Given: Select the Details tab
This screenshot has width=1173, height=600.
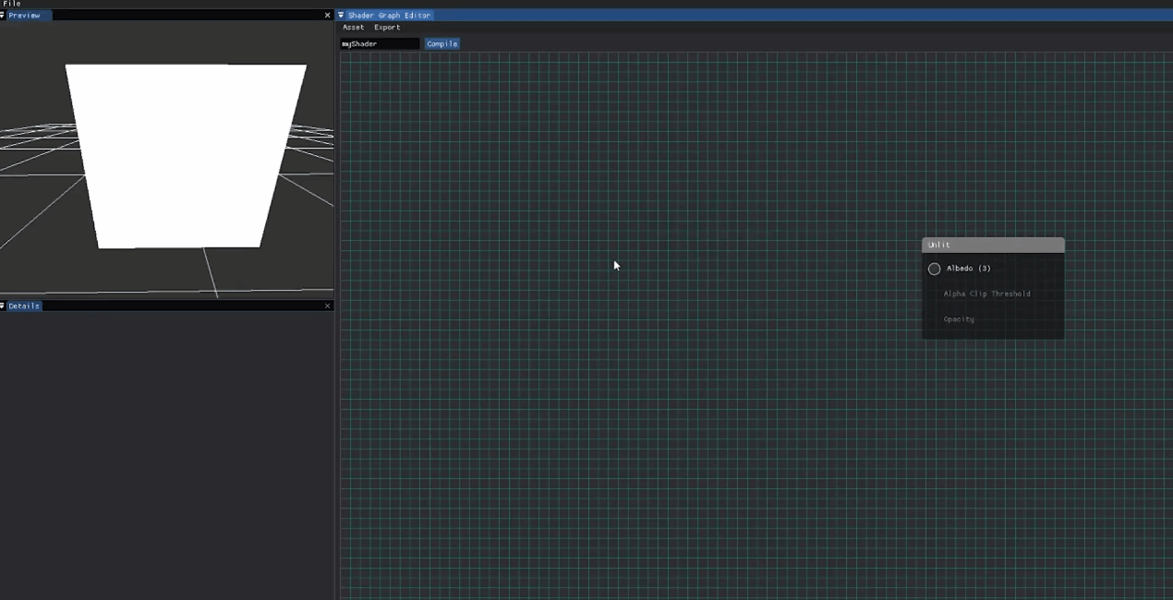Looking at the screenshot, I should point(24,306).
